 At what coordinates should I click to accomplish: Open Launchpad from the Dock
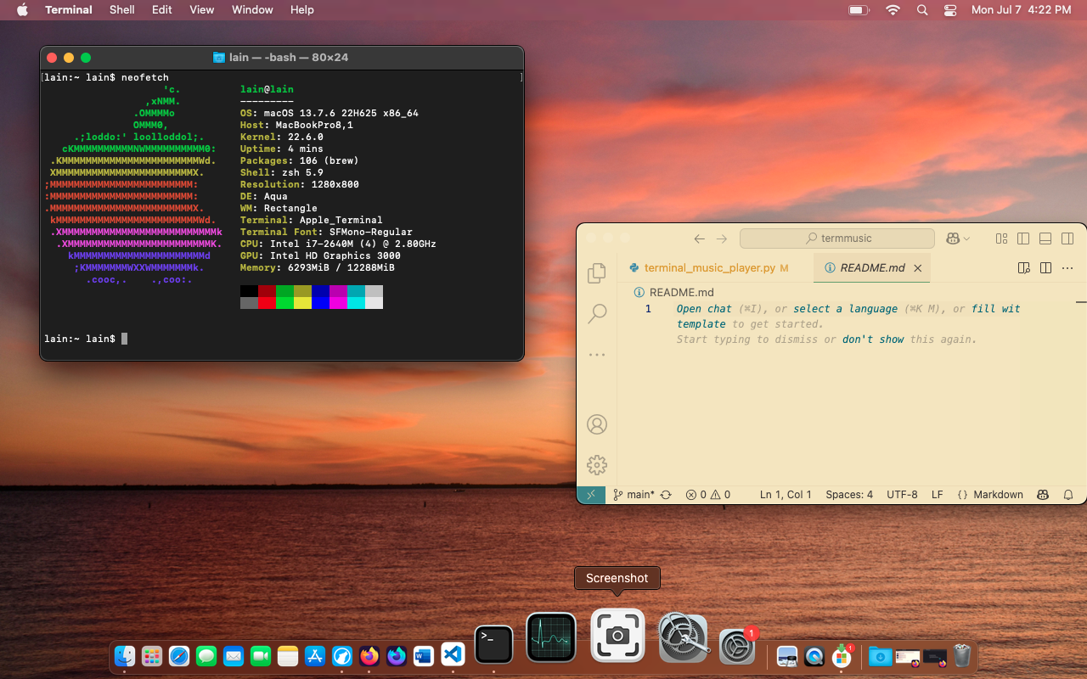point(152,656)
